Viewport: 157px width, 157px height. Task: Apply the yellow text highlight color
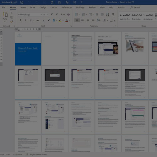click(60, 20)
